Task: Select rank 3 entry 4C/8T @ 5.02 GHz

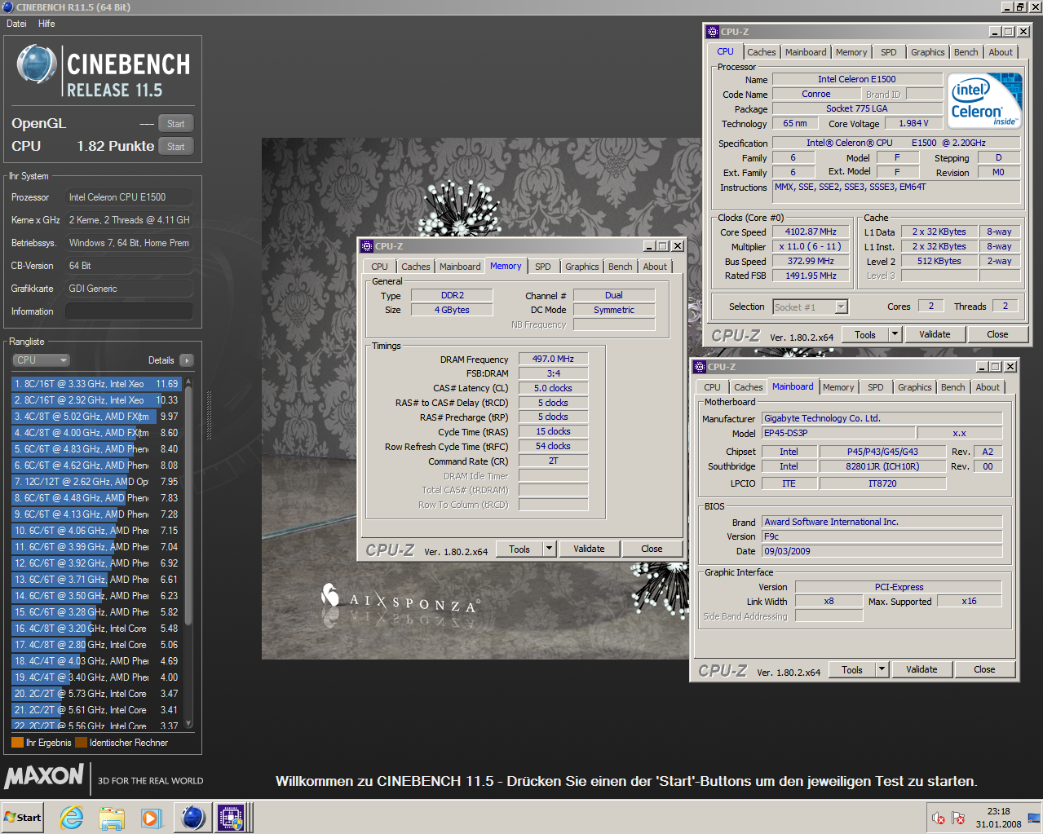Action: point(96,416)
